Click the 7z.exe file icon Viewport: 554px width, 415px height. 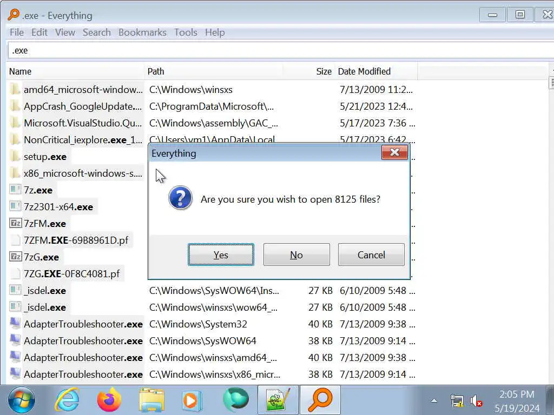point(15,190)
